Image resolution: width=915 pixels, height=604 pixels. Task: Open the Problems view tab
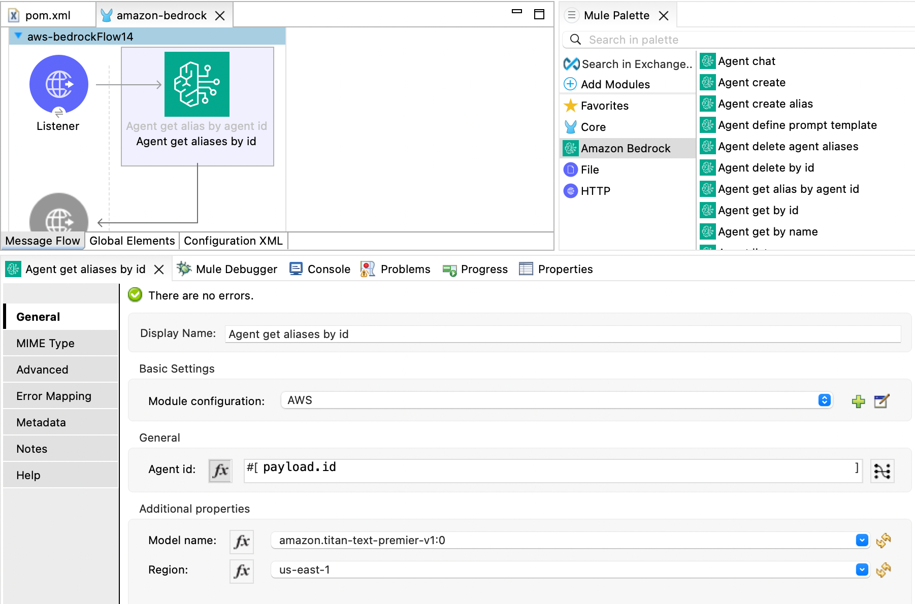(396, 269)
